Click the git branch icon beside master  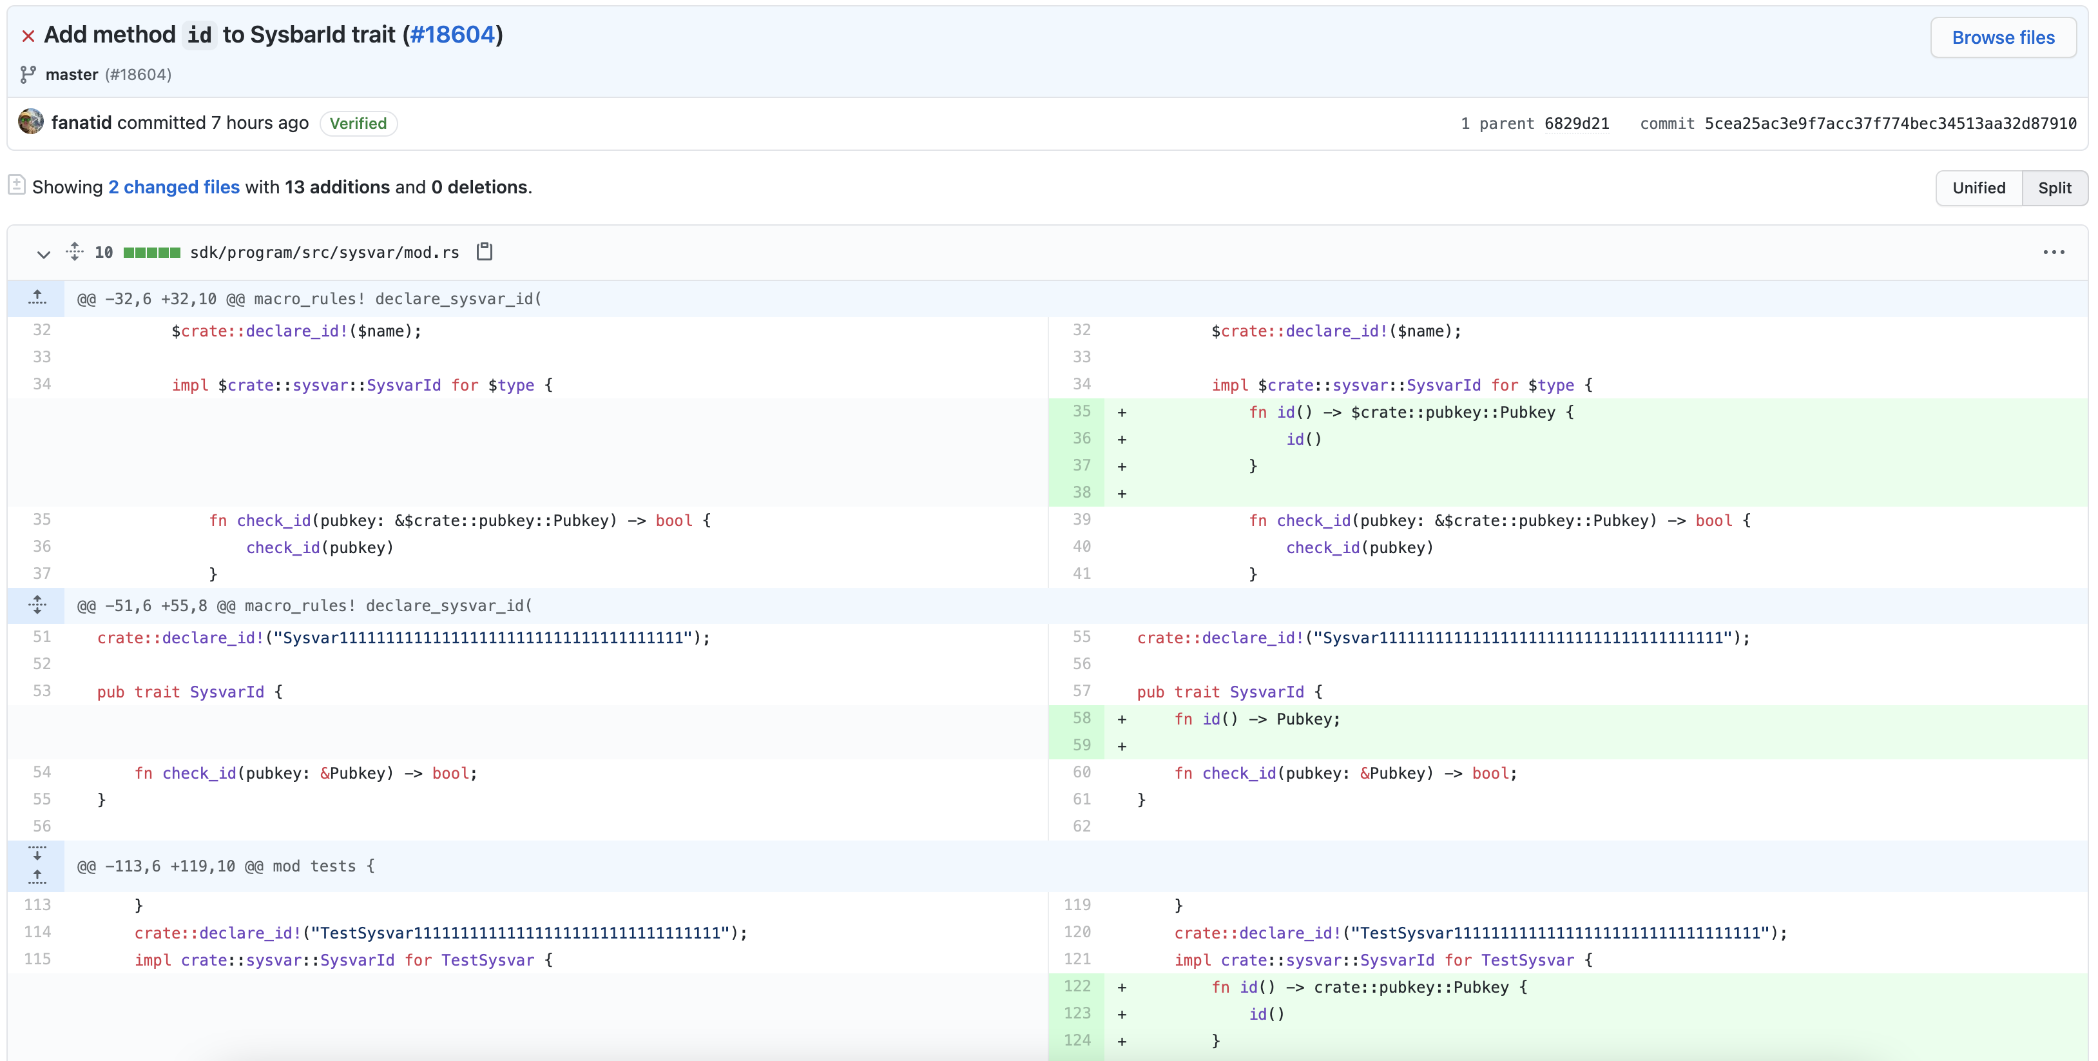(28, 74)
